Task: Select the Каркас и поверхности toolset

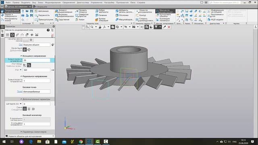Action: coord(10,15)
